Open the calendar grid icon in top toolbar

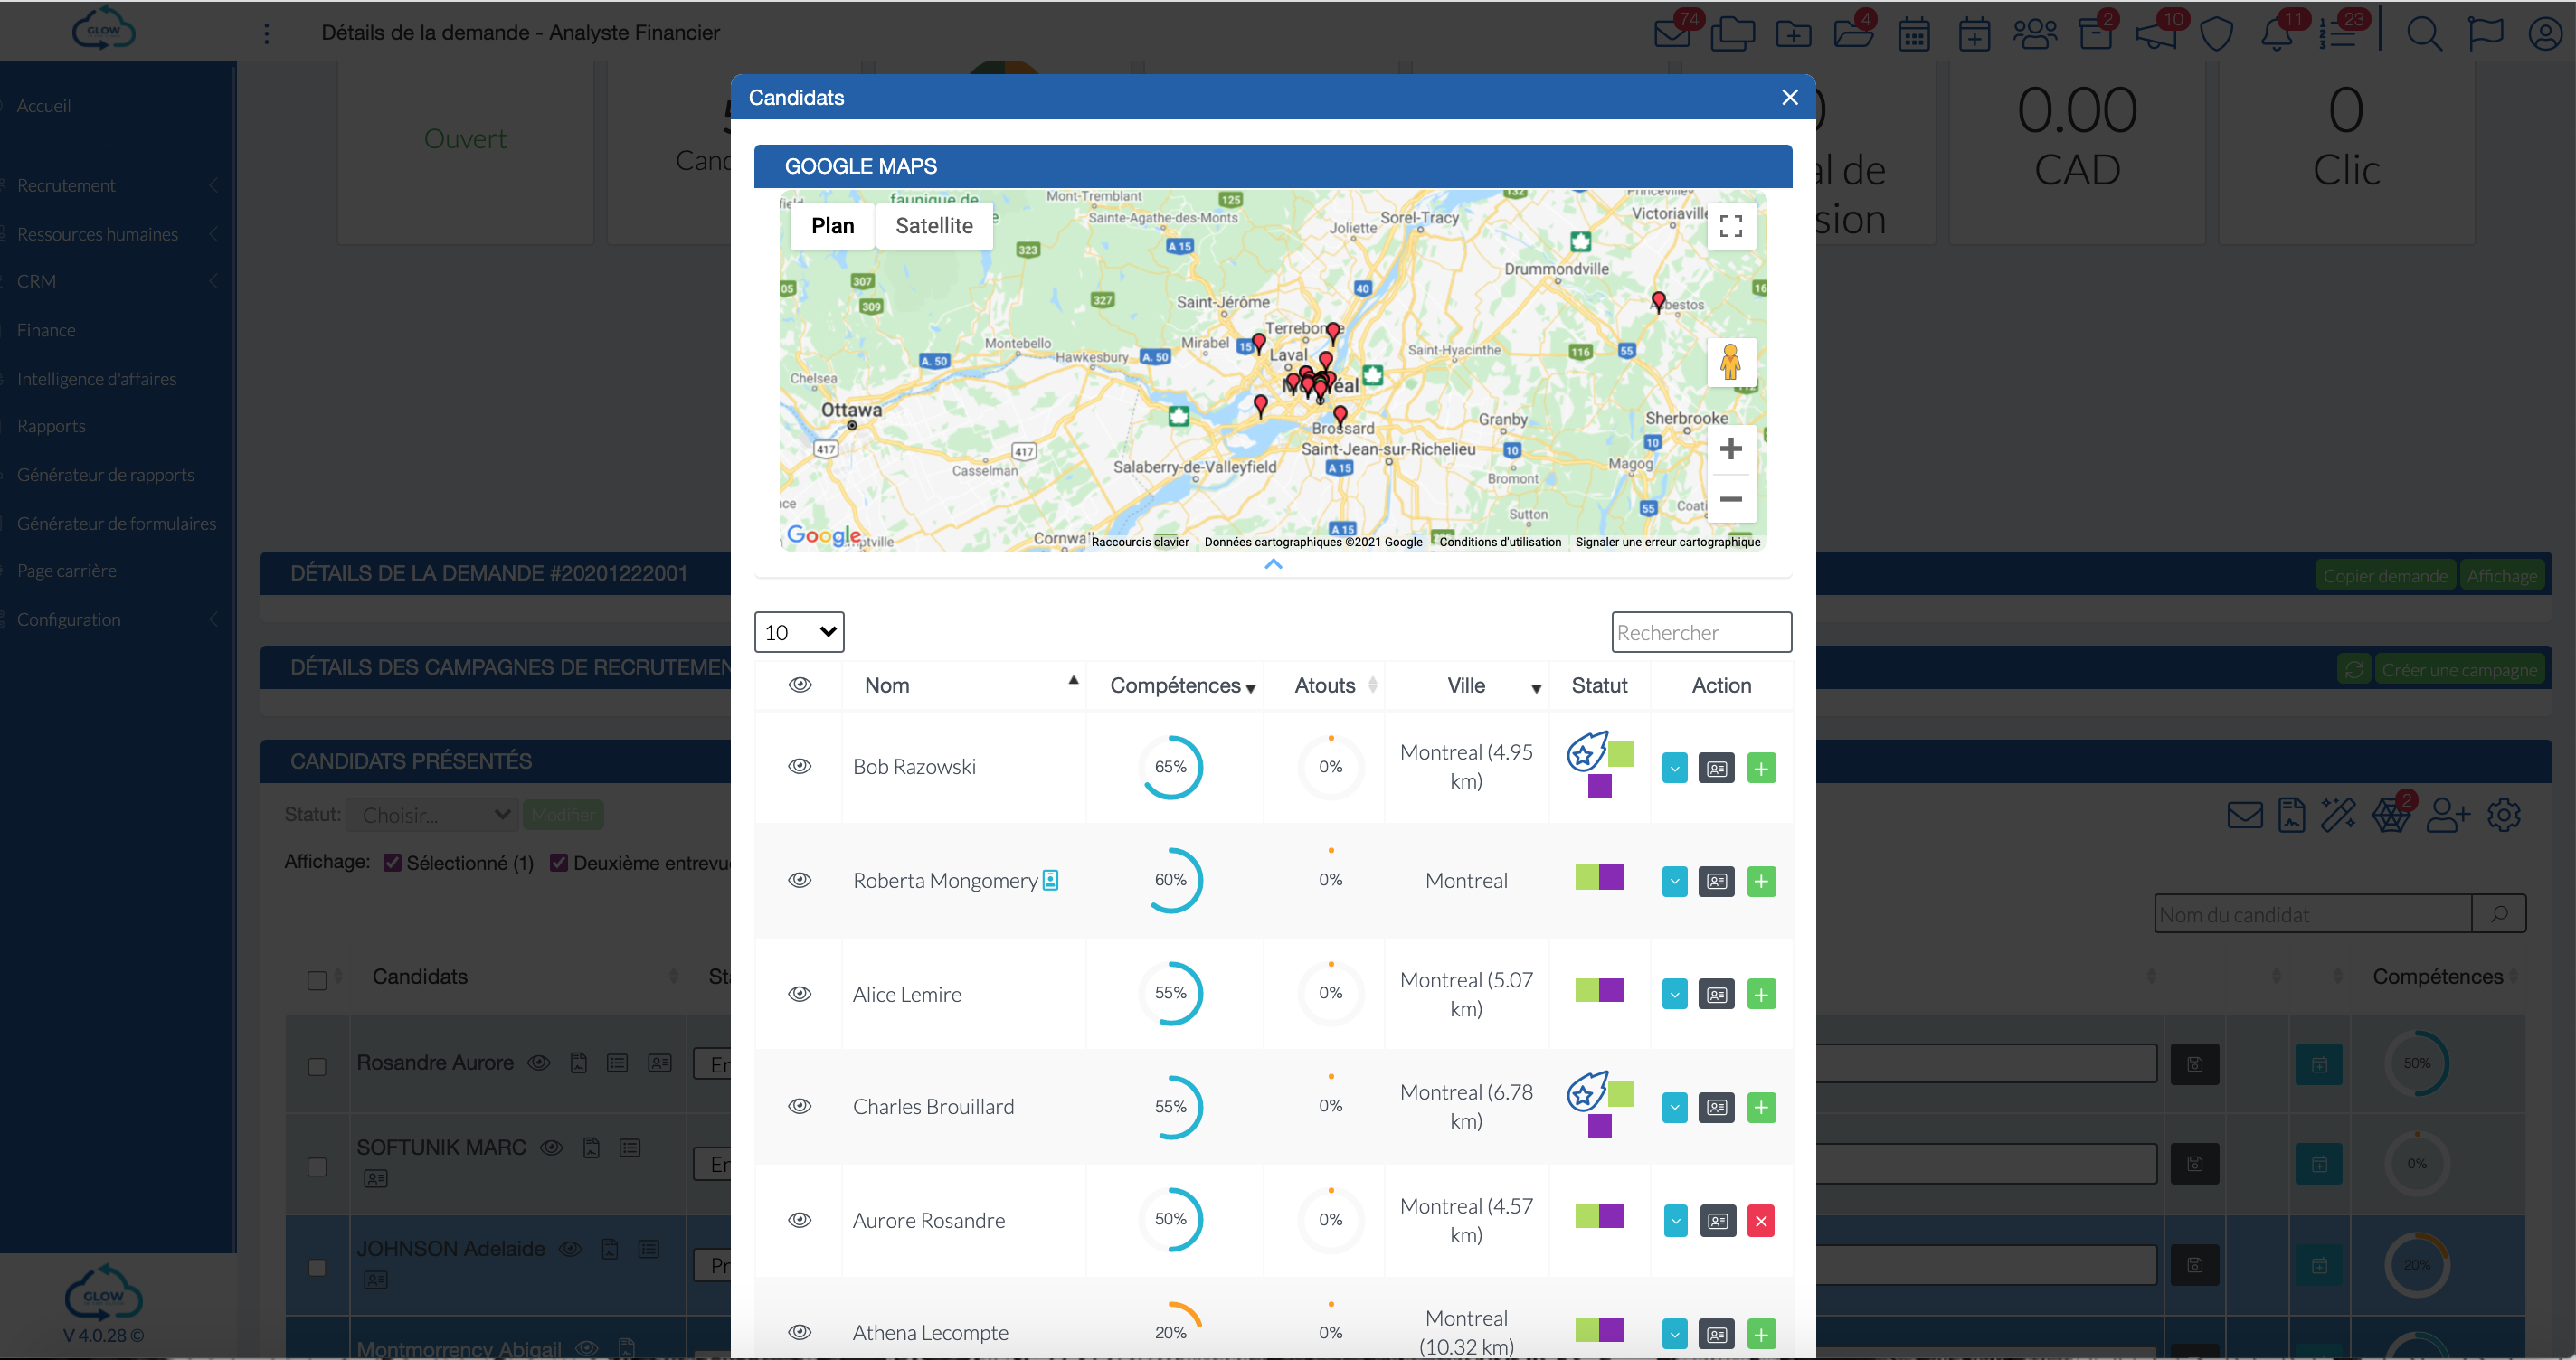tap(1914, 35)
